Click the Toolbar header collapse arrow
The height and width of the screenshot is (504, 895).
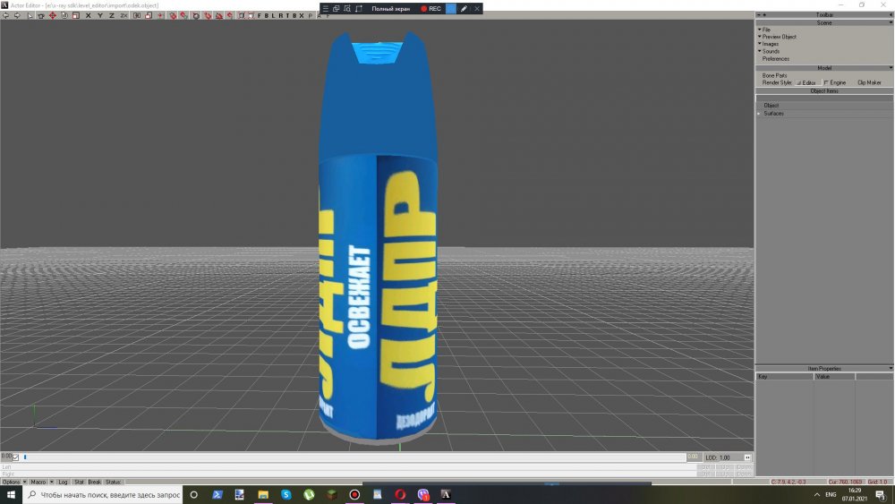[x=890, y=15]
